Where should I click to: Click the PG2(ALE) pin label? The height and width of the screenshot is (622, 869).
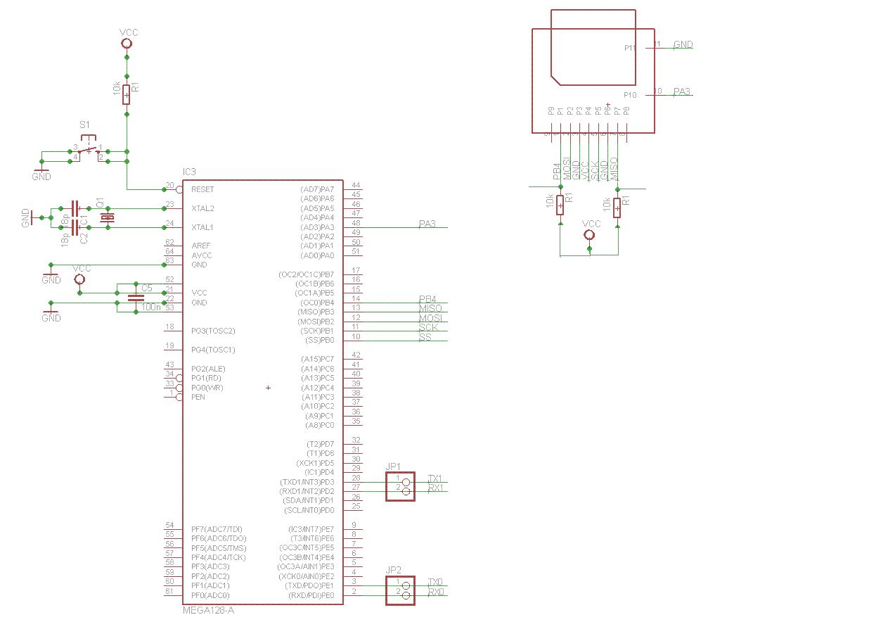(x=208, y=369)
